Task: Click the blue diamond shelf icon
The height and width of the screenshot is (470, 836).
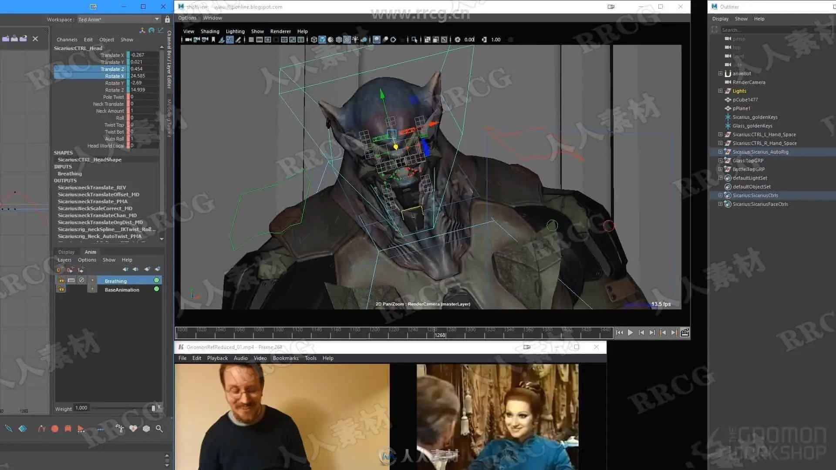Action: coord(23,429)
